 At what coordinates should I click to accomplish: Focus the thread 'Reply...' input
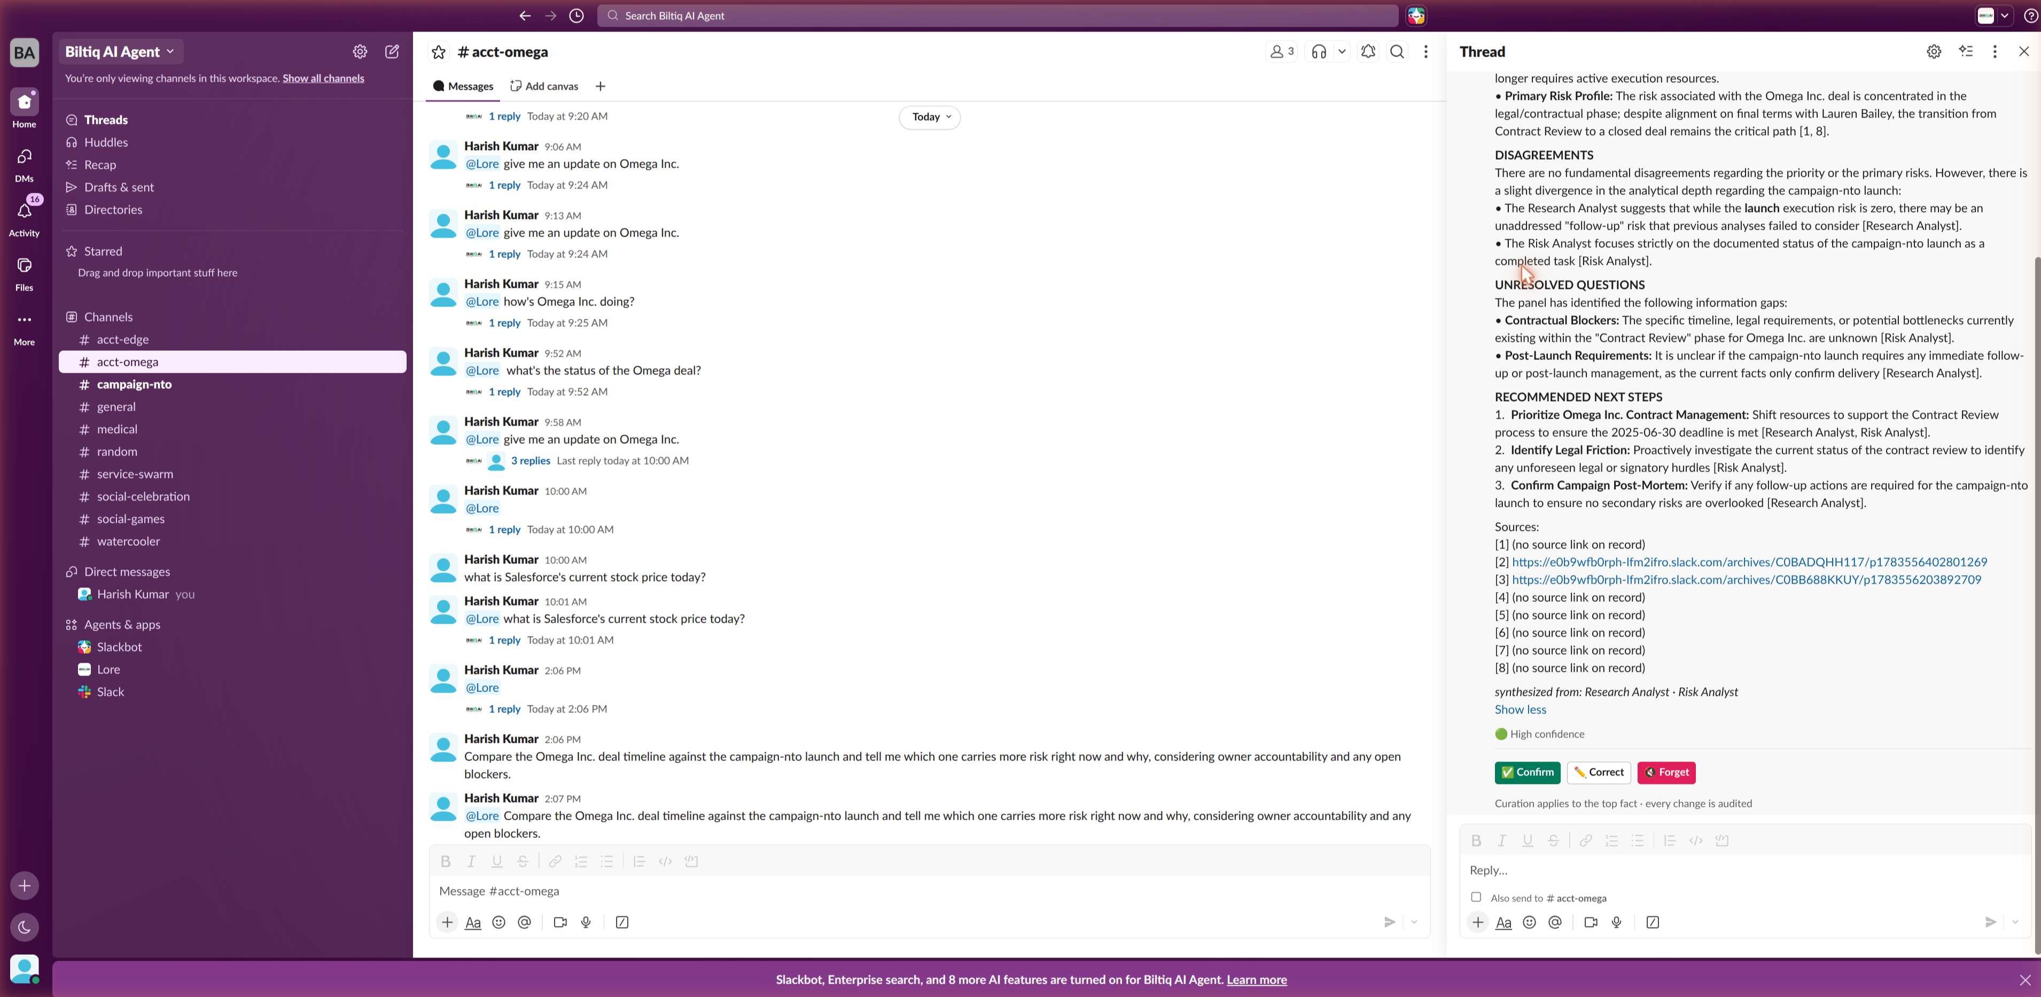(x=1746, y=870)
